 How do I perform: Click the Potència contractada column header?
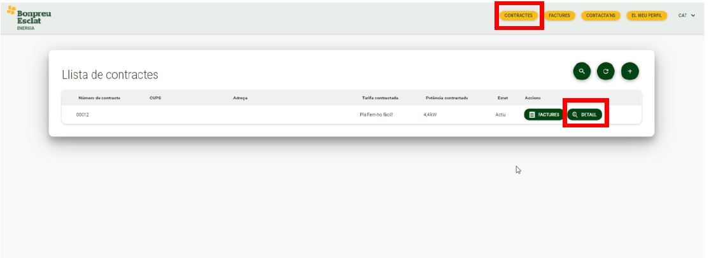pos(447,98)
